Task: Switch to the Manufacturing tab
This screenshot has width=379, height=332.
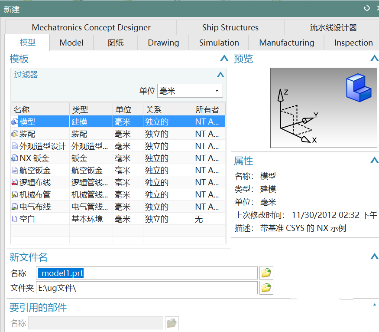Action: (286, 43)
